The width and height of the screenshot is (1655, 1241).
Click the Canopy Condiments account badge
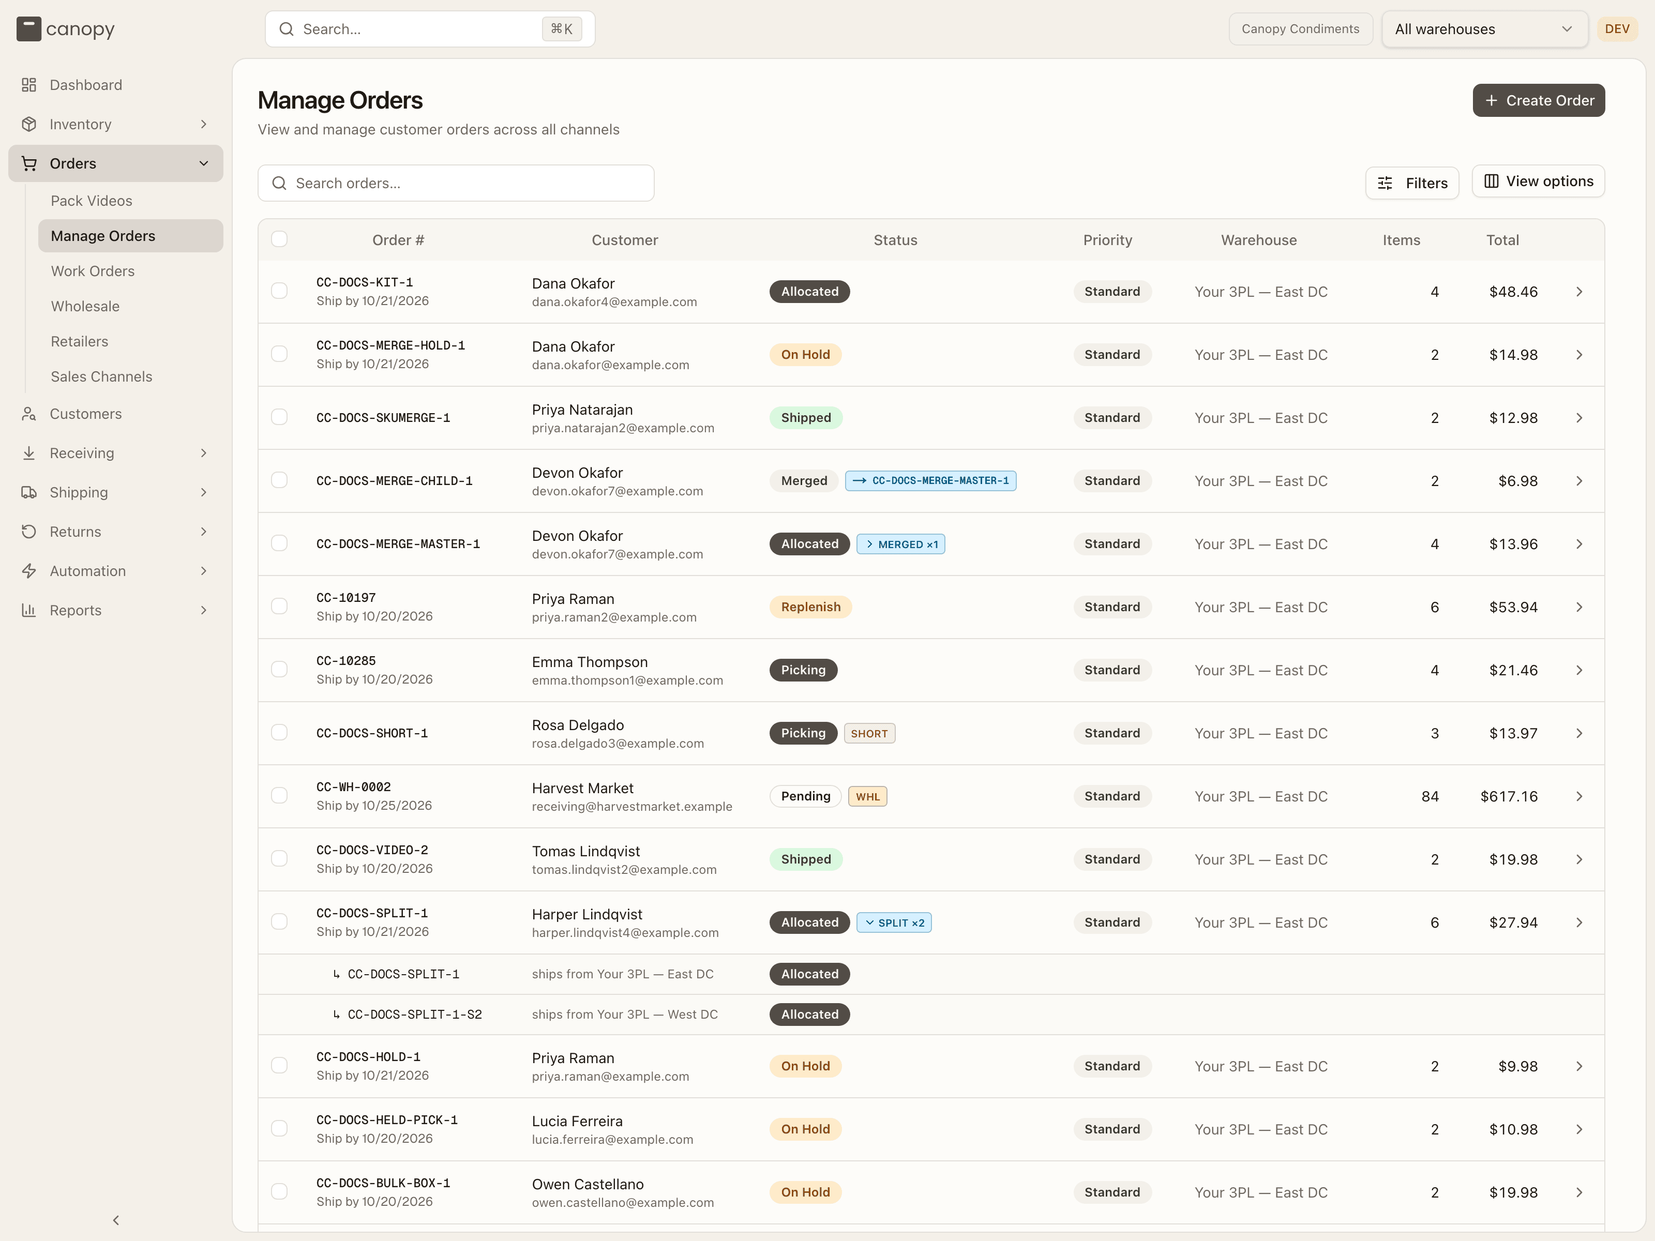1300,29
